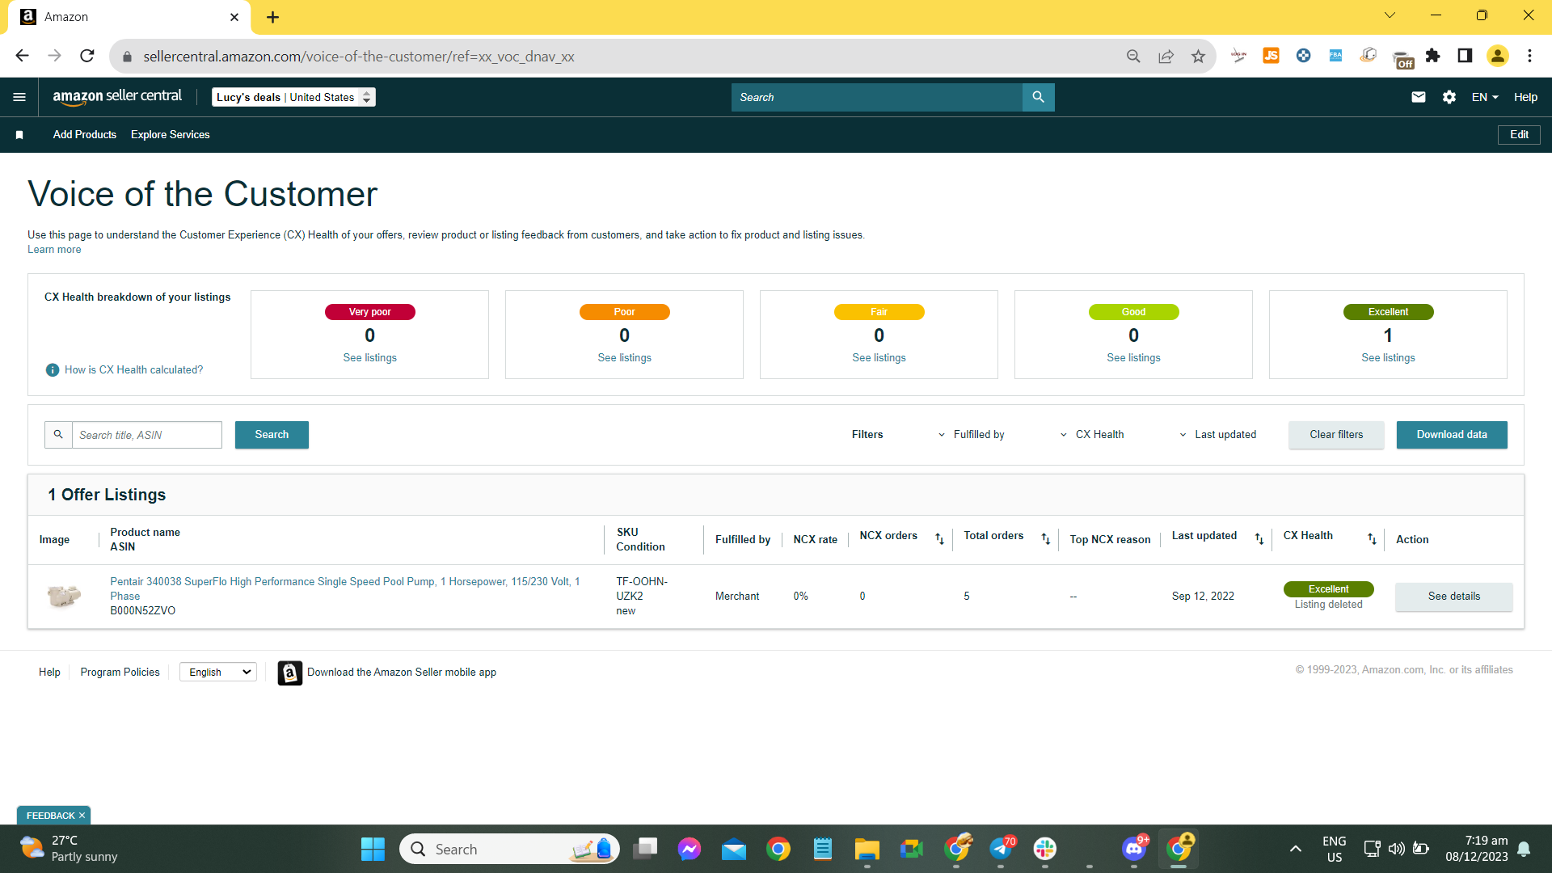This screenshot has width=1552, height=873.
Task: Close the FEEDBACK tab widget
Action: click(82, 816)
